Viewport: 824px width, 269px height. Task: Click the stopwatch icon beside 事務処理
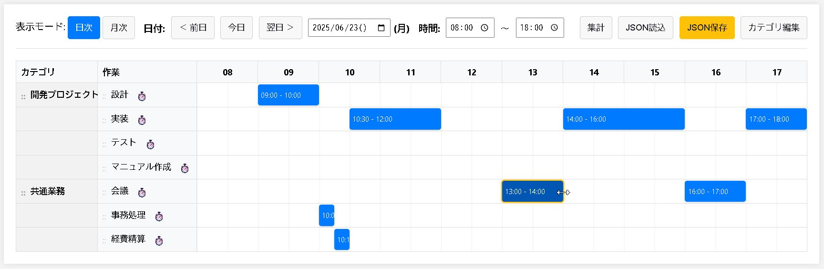159,217
